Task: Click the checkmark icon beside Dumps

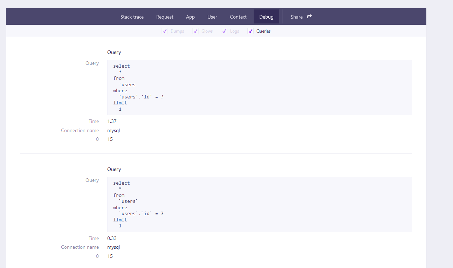Action: (x=165, y=31)
